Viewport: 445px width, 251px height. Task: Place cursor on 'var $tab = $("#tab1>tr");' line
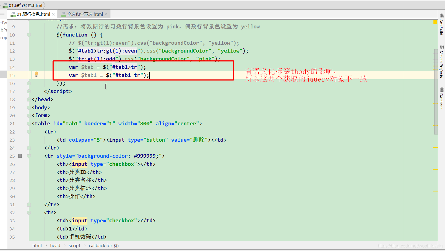point(107,67)
